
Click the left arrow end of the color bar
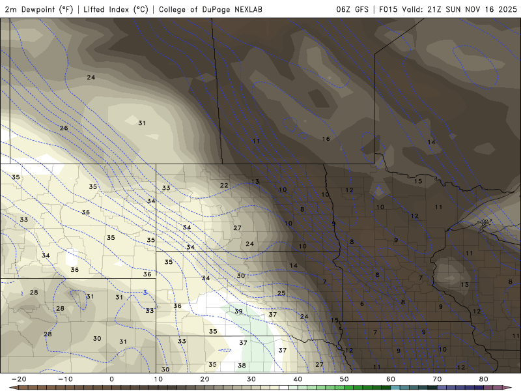point(13,388)
